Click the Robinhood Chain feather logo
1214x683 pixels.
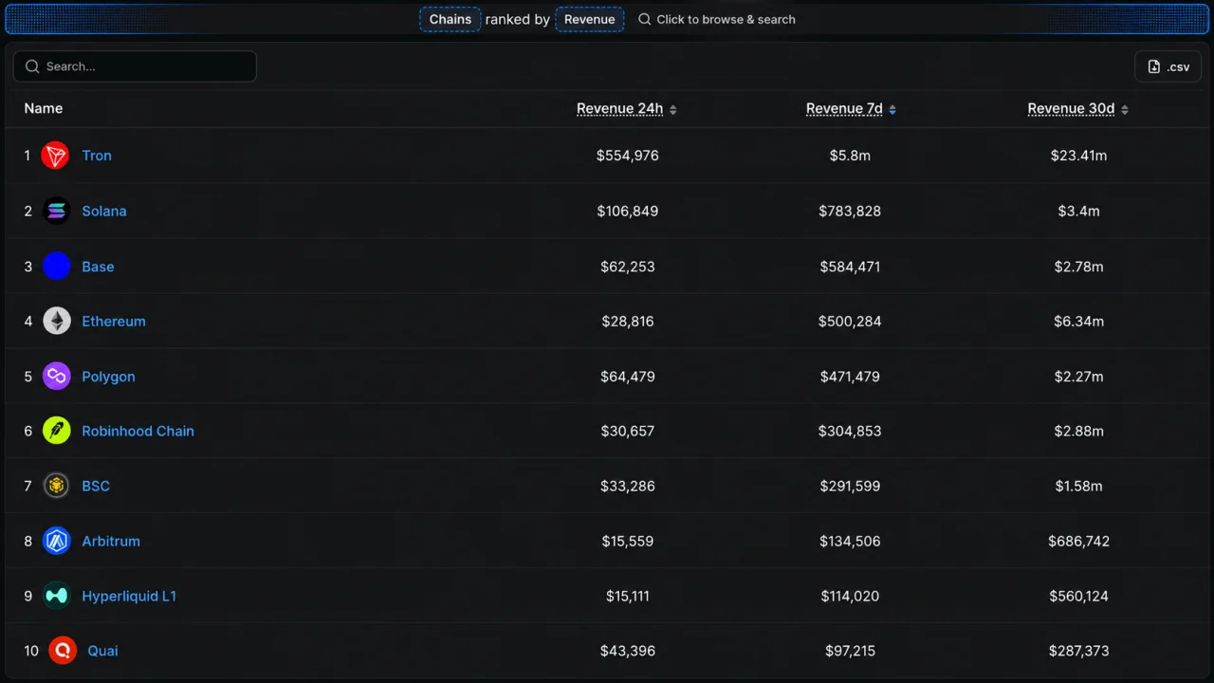pyautogui.click(x=57, y=431)
